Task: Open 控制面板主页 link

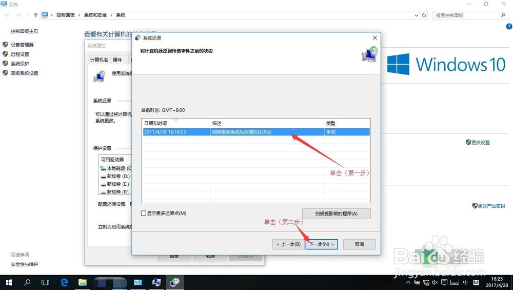Action: tap(24, 31)
